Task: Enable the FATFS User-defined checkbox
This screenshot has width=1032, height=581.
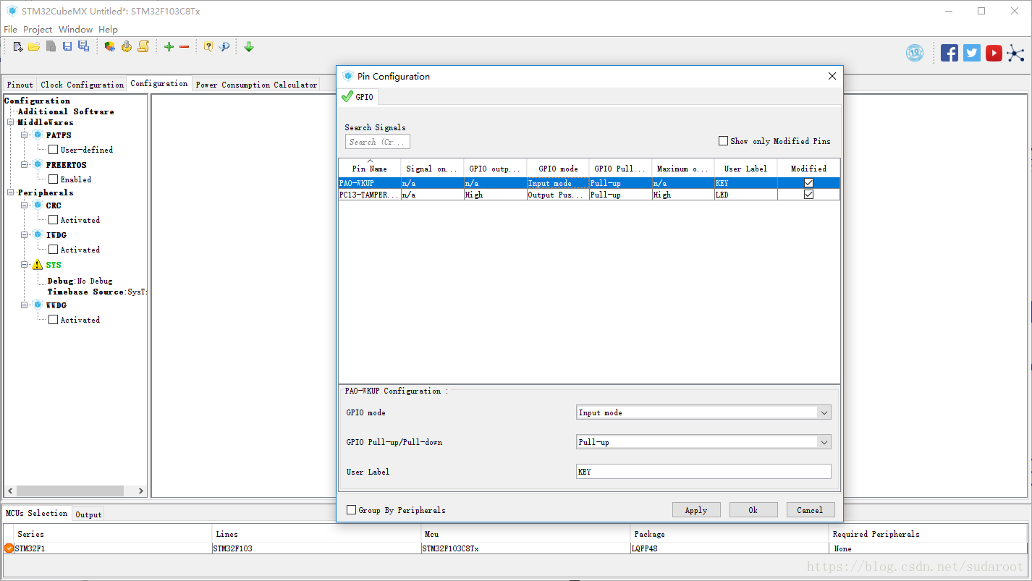Action: pyautogui.click(x=53, y=150)
